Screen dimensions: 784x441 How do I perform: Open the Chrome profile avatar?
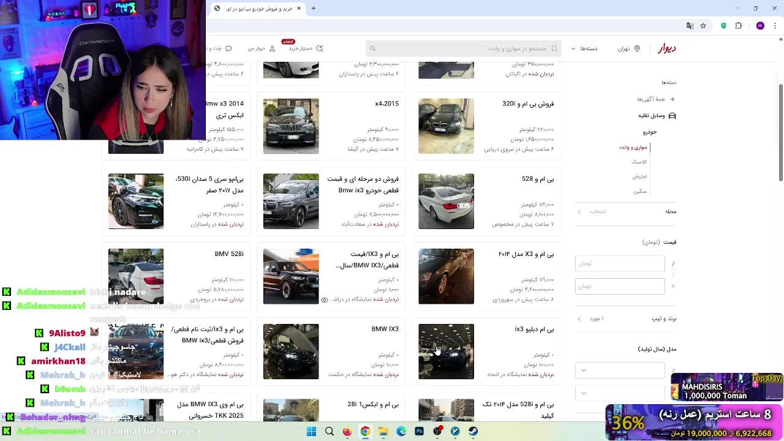760,26
